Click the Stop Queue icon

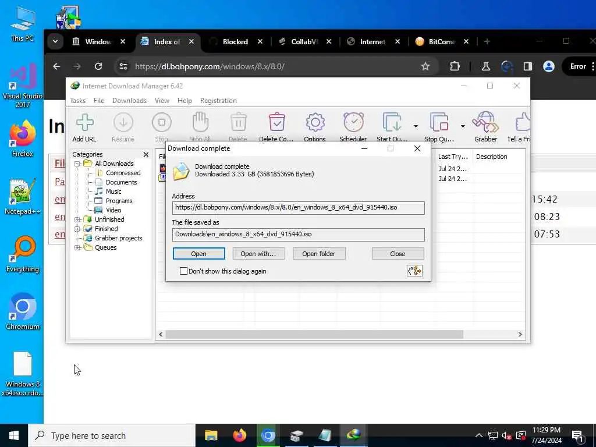tap(439, 122)
